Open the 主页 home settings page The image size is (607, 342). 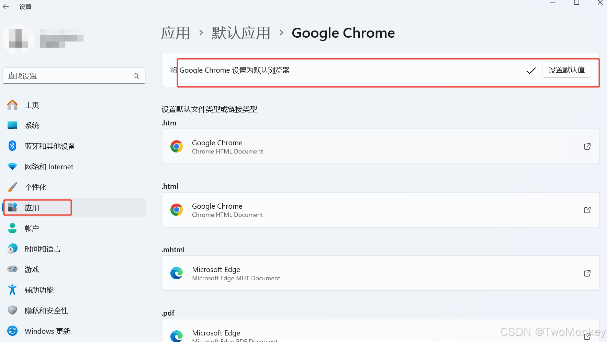click(x=74, y=105)
